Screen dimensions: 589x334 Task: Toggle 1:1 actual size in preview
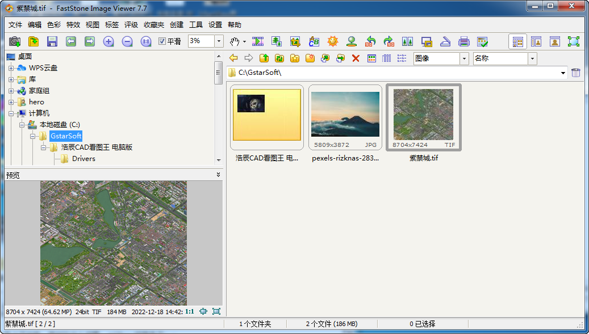pyautogui.click(x=189, y=311)
